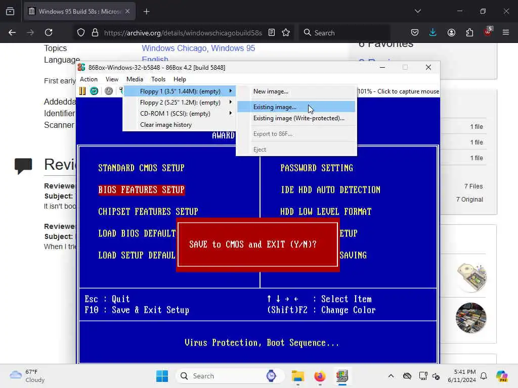Pause emulation in 86Box toolbar
Screen dimensions: 518x388
(82, 91)
